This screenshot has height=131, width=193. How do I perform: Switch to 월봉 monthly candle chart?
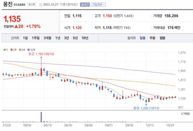pos(162,38)
